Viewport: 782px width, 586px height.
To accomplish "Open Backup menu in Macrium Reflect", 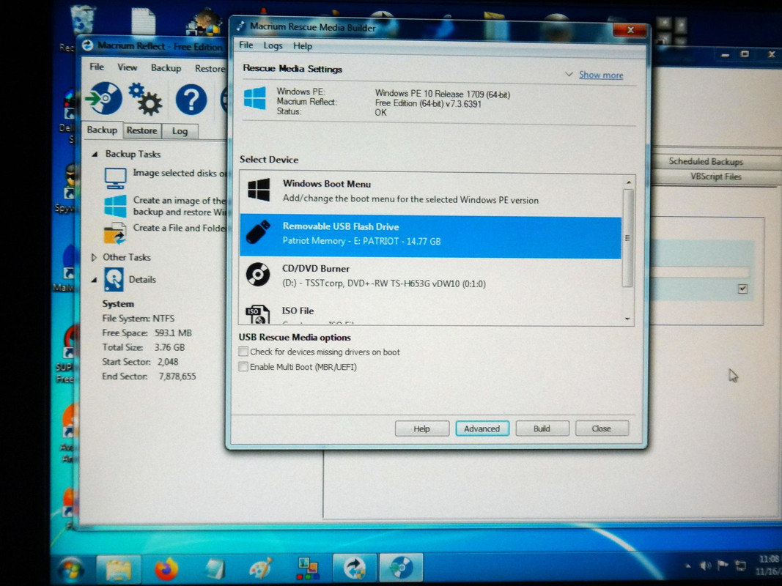I will [x=166, y=68].
